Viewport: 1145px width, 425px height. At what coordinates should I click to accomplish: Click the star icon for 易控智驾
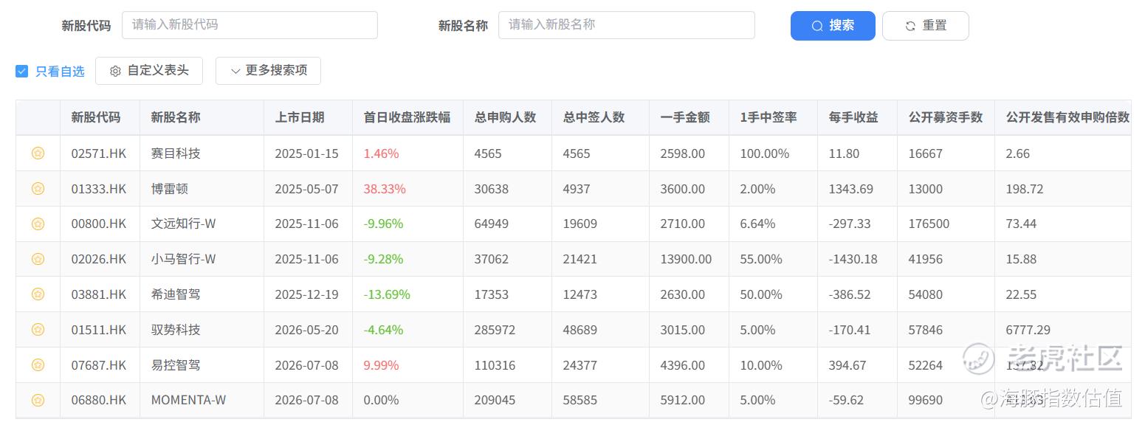pos(38,365)
